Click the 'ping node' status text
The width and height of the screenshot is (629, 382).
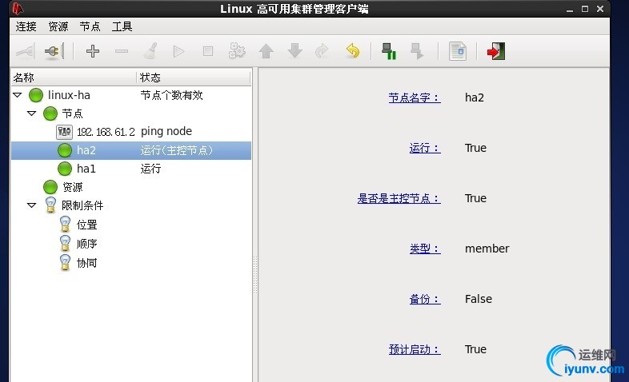166,131
